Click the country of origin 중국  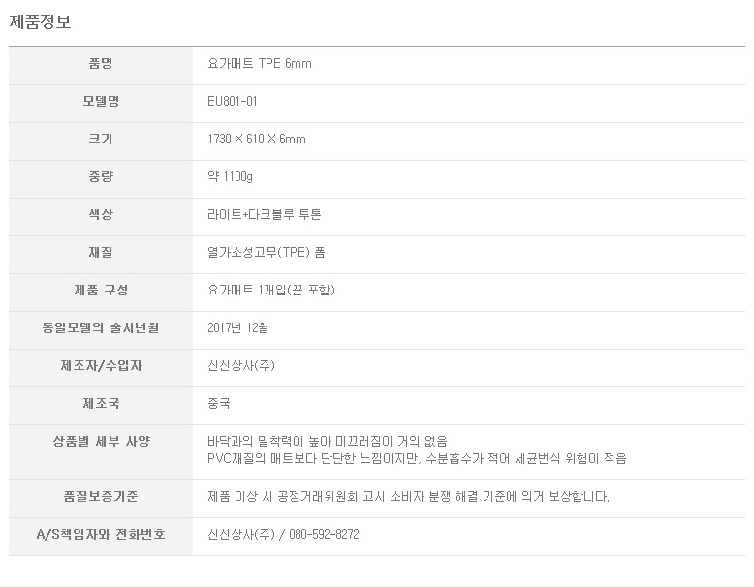click(219, 404)
